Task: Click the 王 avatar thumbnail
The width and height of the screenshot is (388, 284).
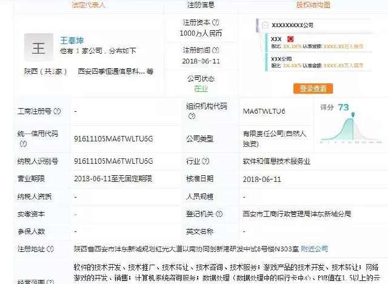Action: (x=39, y=47)
